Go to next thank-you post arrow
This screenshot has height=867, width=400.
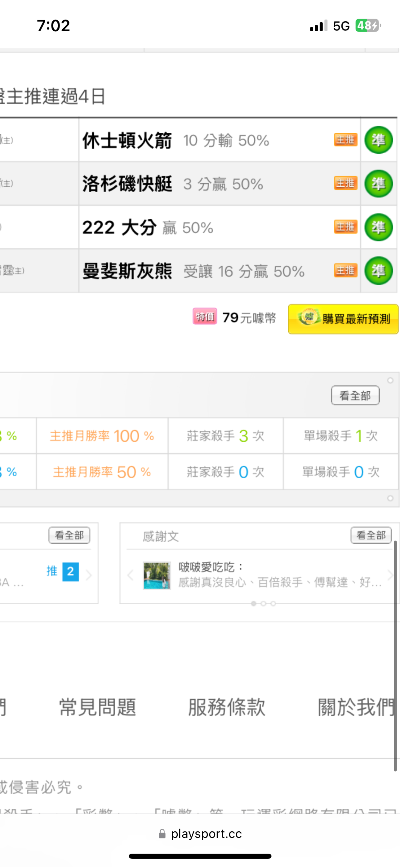390,575
